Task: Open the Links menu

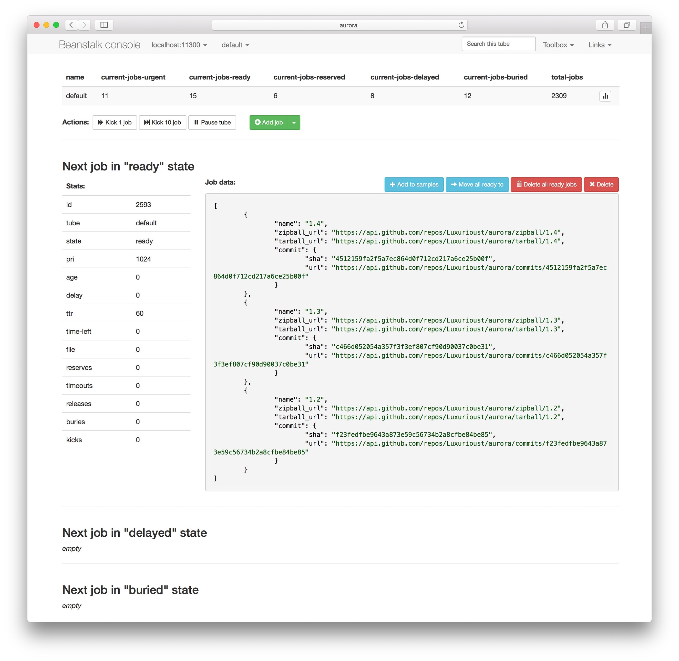Action: click(x=599, y=45)
